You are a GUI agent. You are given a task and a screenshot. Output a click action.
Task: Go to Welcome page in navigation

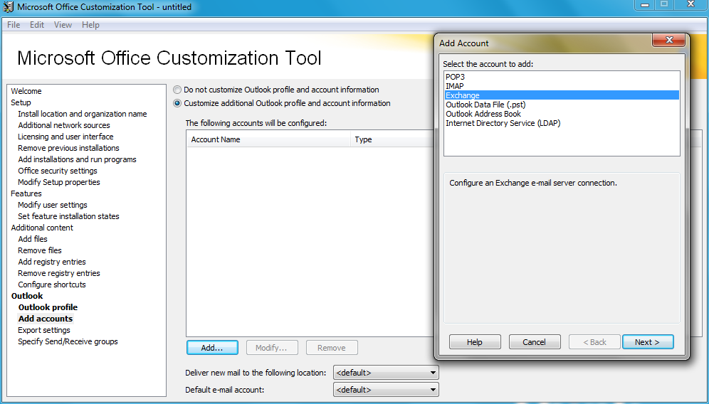point(26,91)
